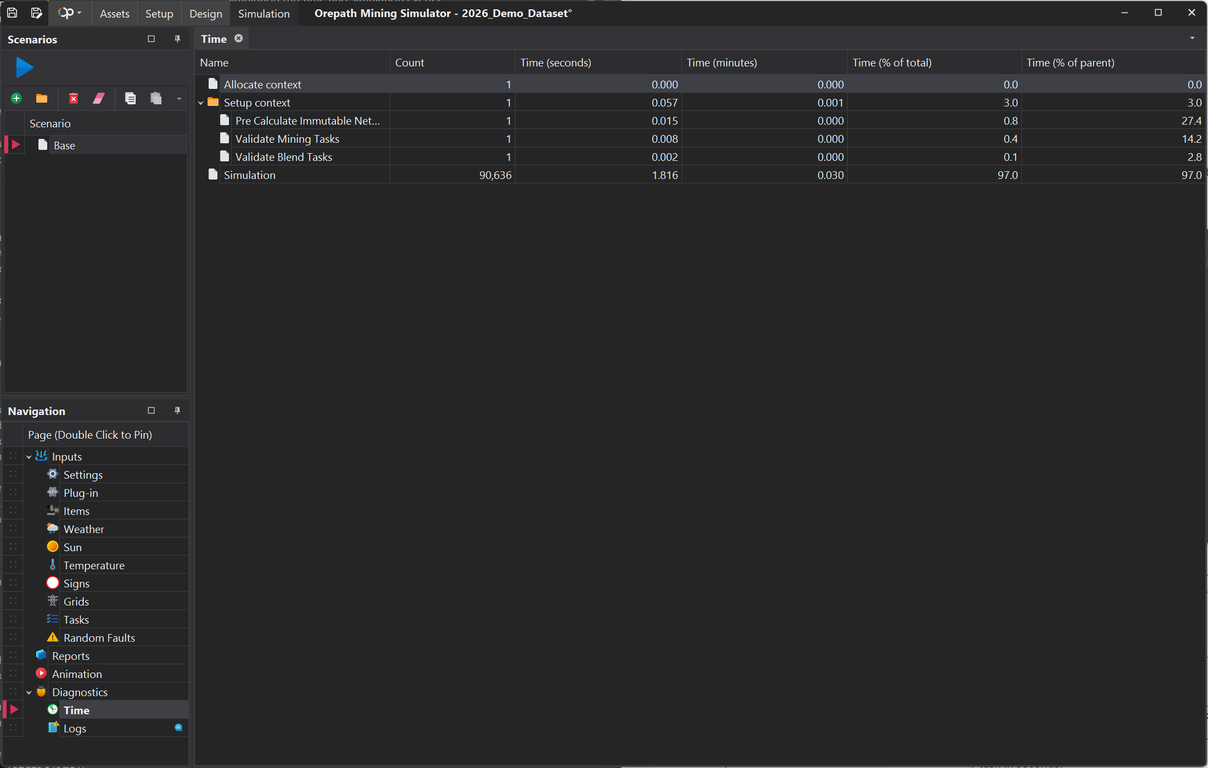Open the Plug-in page
Image resolution: width=1208 pixels, height=768 pixels.
pyautogui.click(x=81, y=493)
